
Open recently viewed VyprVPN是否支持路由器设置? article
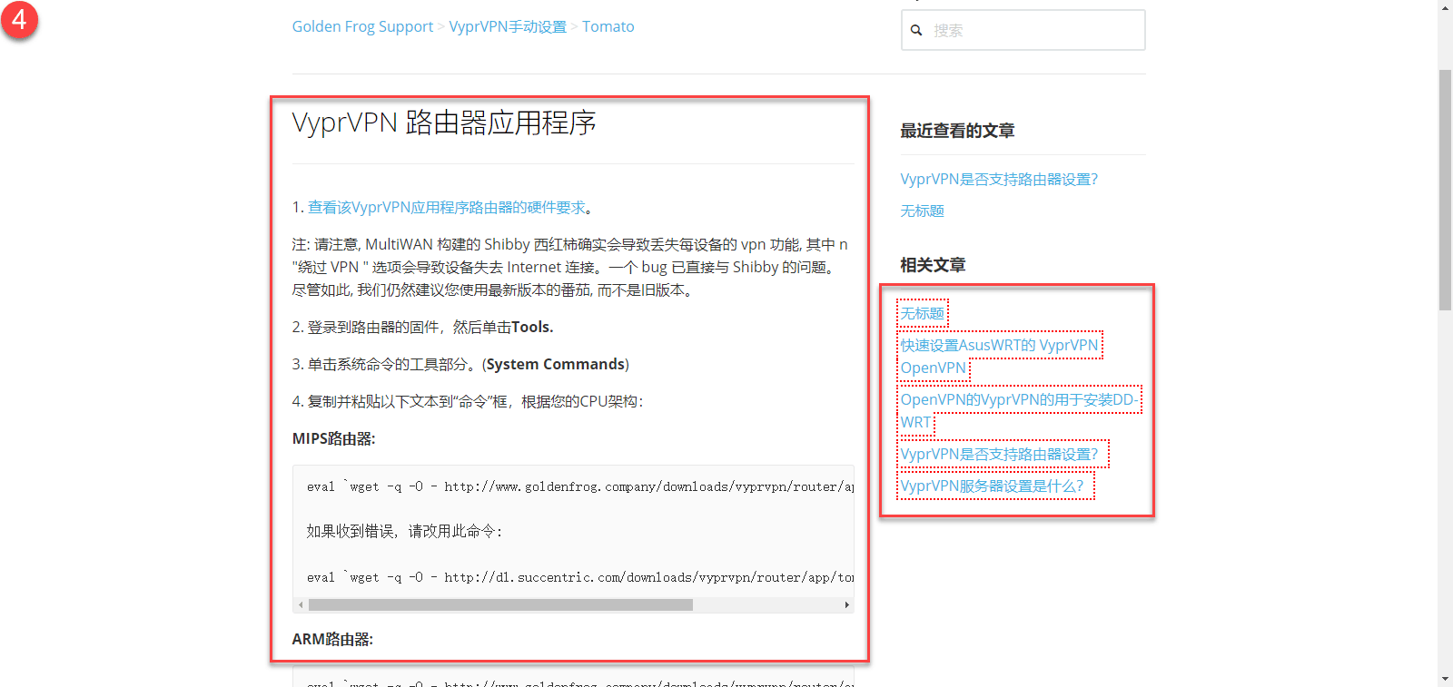point(999,180)
